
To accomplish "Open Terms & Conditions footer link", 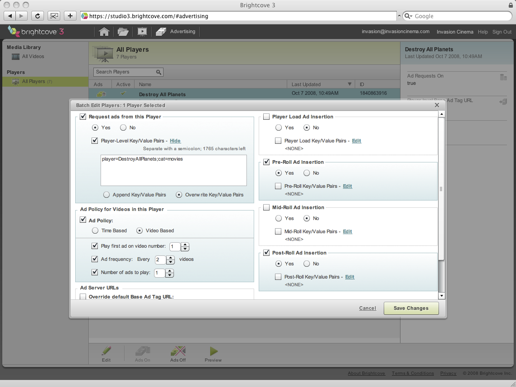I will 413,373.
